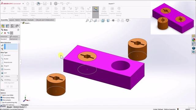This screenshot has height=110, width=196.
Task: Expand the SOLIDWORKS menu arrow beside logo
Action: point(23,4)
